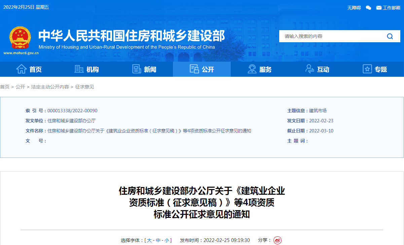The image size is (404, 245).
Task: Open the 服务 navigation tab
Action: [x=259, y=69]
